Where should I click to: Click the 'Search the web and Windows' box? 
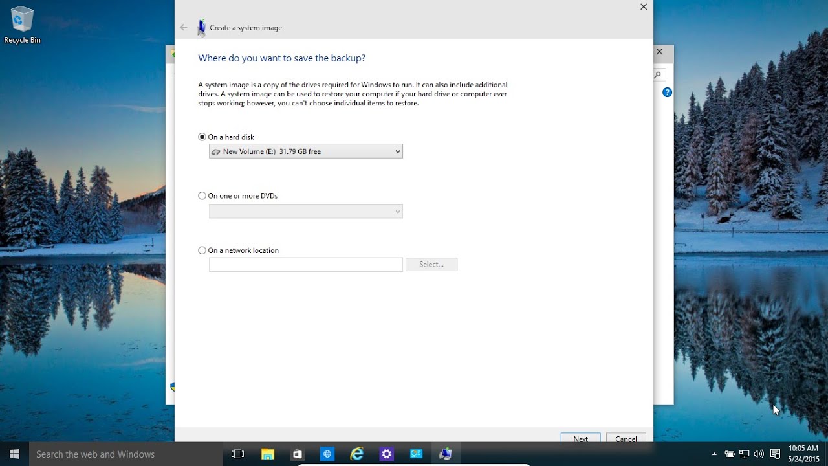click(126, 454)
